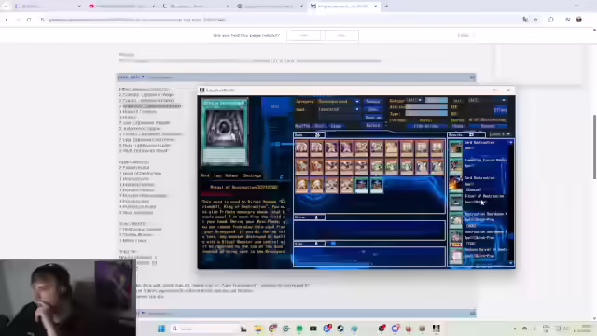Pick the Ritual of Destruction search result
Viewport: 597px width, 336px height.
pos(479,199)
